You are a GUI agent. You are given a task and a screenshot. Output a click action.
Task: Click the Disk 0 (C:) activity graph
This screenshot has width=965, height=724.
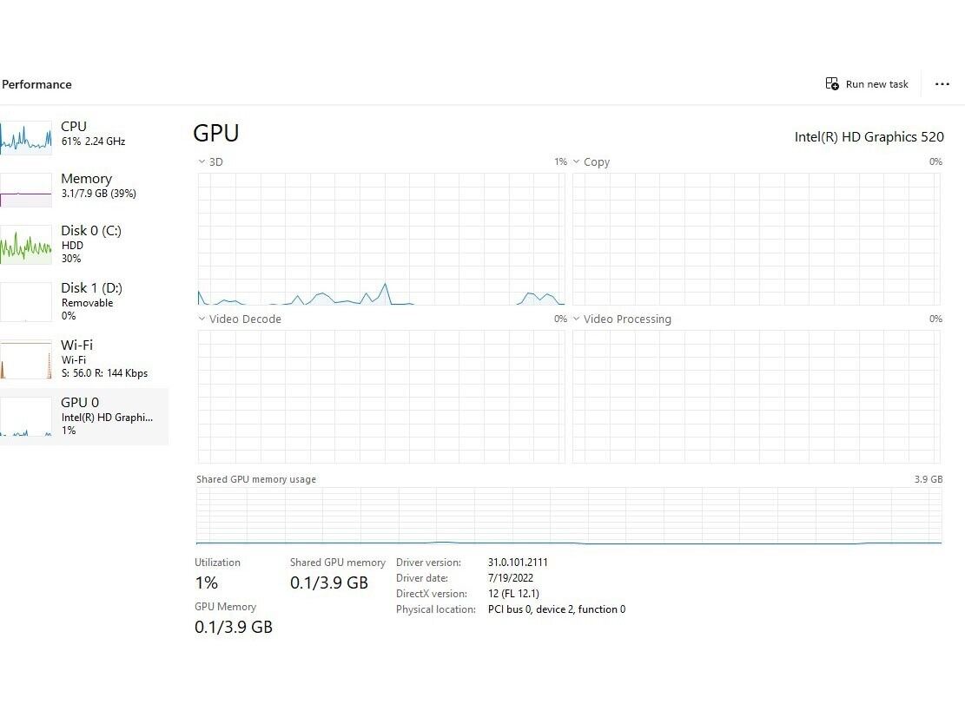26,247
